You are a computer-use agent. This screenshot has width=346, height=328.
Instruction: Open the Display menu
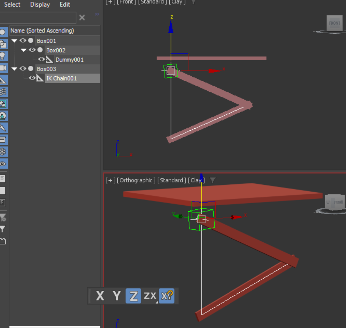coord(40,4)
